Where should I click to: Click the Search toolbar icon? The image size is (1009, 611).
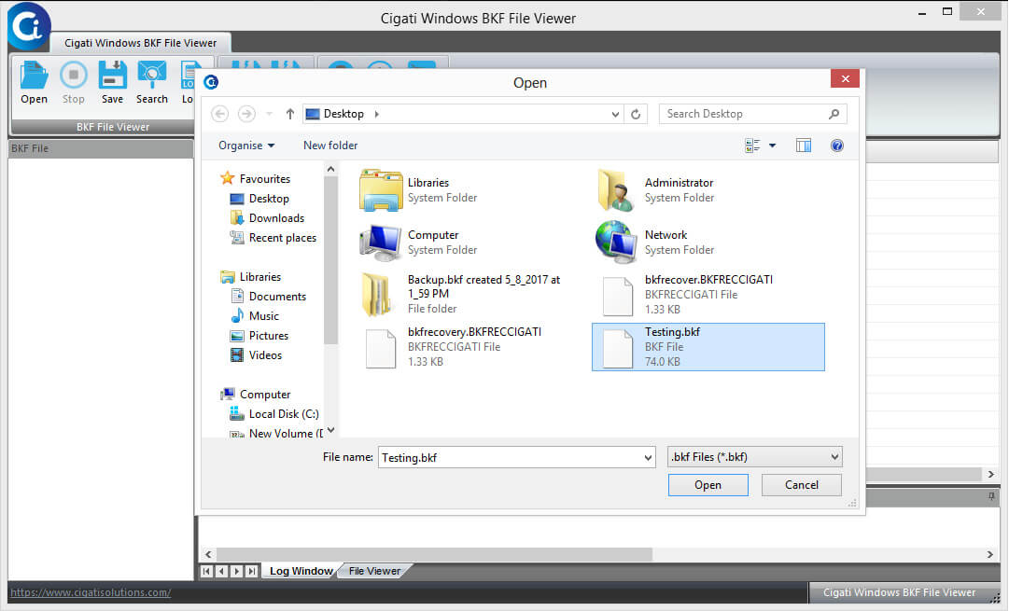(152, 82)
